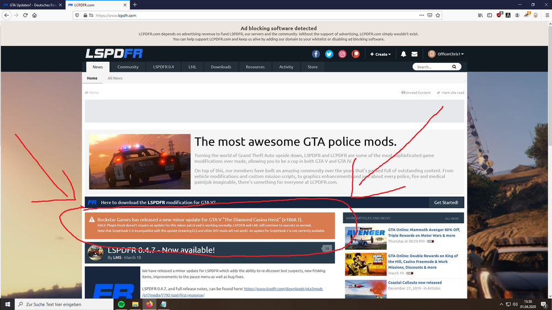552x310 pixels.
Task: Open the Store navigation tab
Action: pyautogui.click(x=312, y=67)
